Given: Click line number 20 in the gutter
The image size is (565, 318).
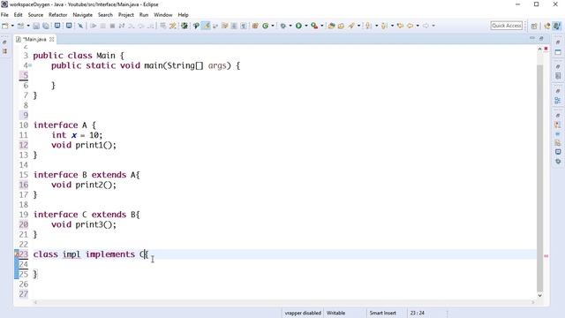Looking at the screenshot, I should [24, 224].
